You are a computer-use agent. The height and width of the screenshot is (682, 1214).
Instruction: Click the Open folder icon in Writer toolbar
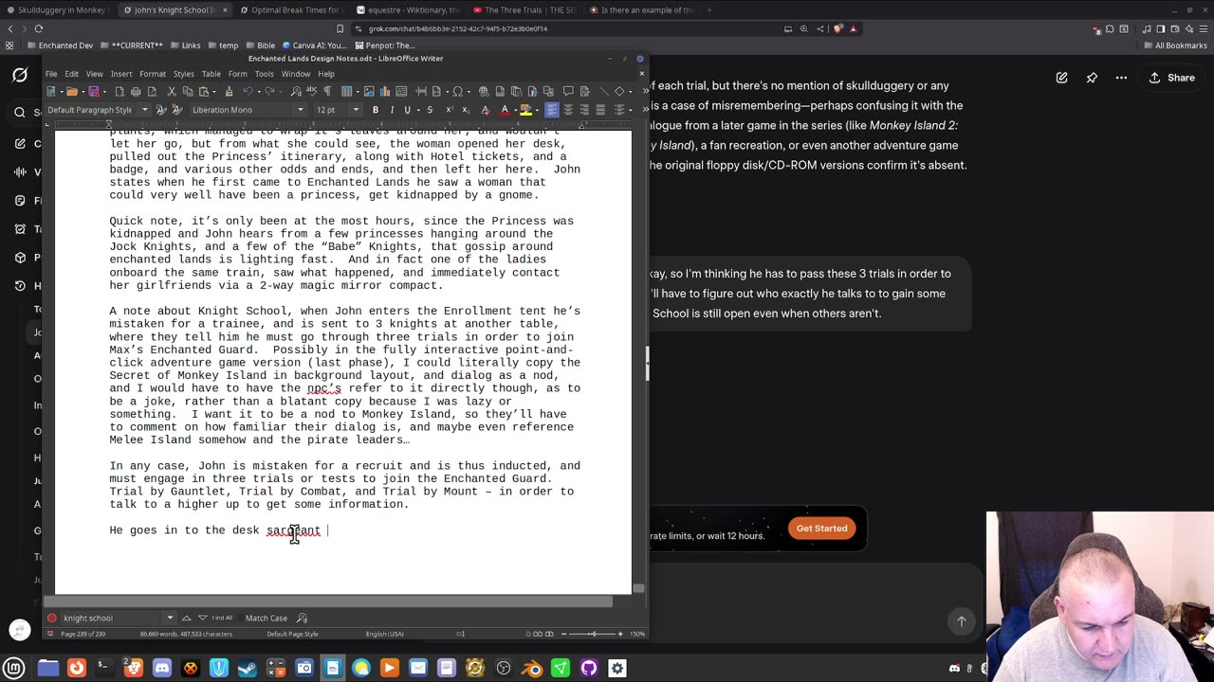tap(71, 91)
